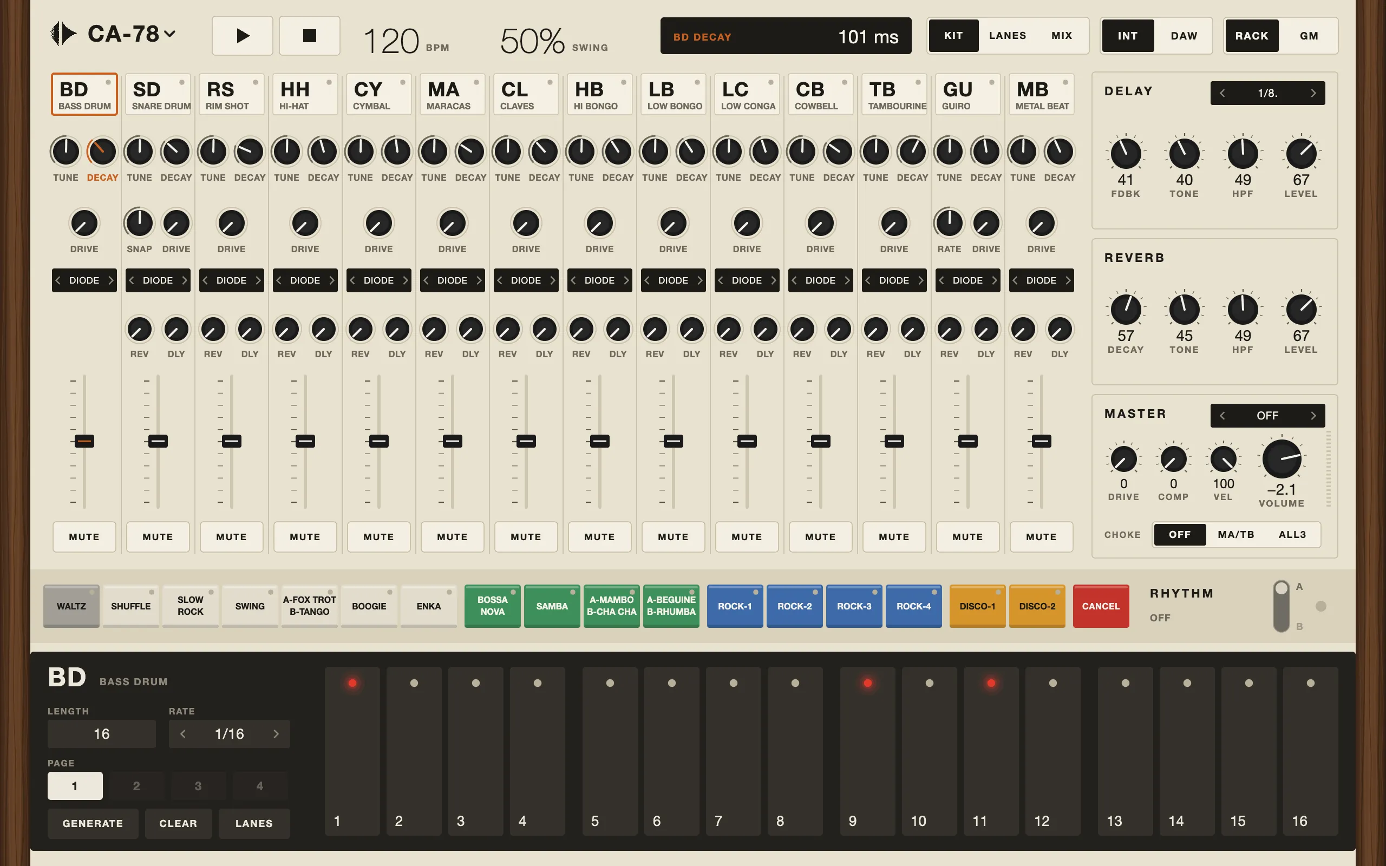Select next BD distortion type after DIODE
Viewport: 1386px width, 866px height.
click(x=110, y=280)
